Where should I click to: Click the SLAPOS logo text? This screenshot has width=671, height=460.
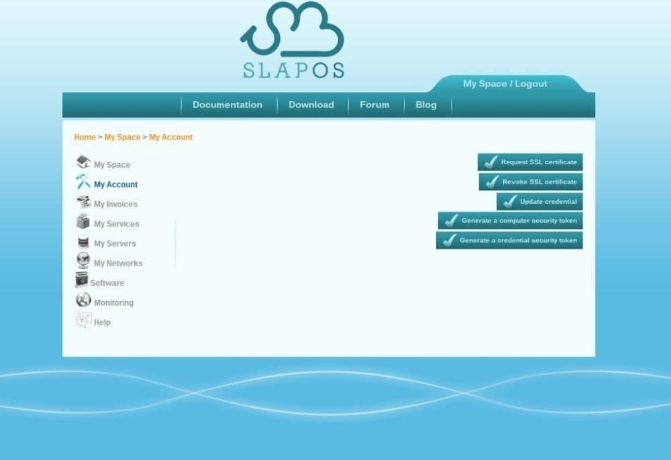click(294, 70)
